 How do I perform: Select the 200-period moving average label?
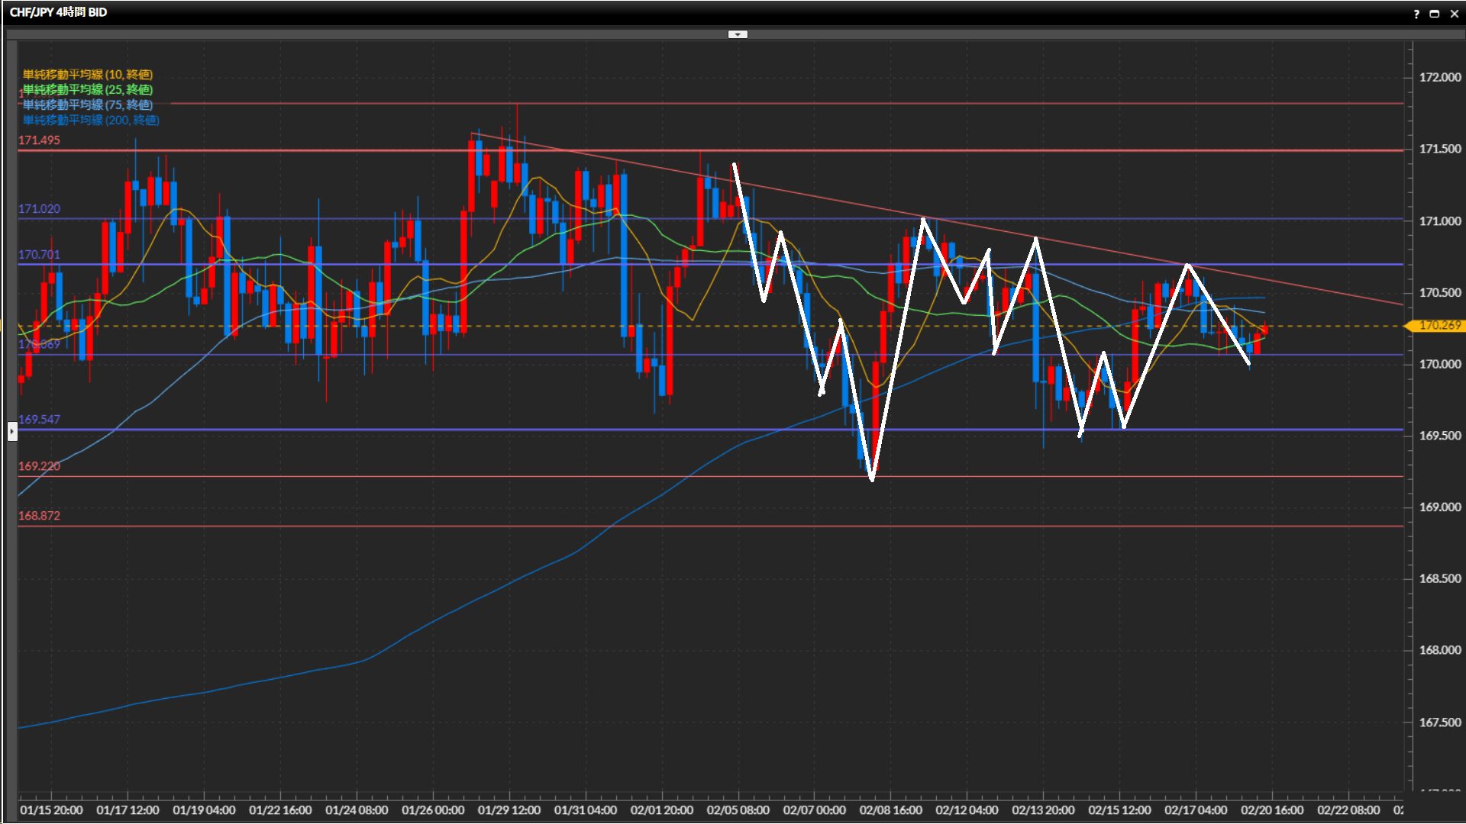coord(91,120)
